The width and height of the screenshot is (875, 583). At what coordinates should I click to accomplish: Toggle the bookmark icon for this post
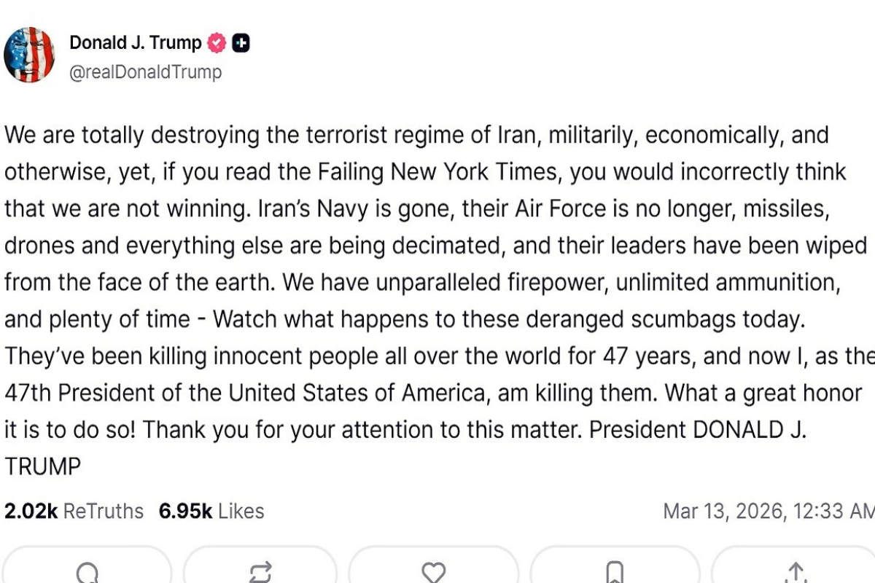(615, 572)
